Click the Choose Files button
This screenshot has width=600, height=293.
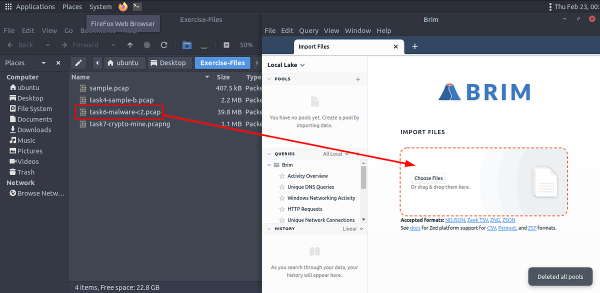coord(428,177)
